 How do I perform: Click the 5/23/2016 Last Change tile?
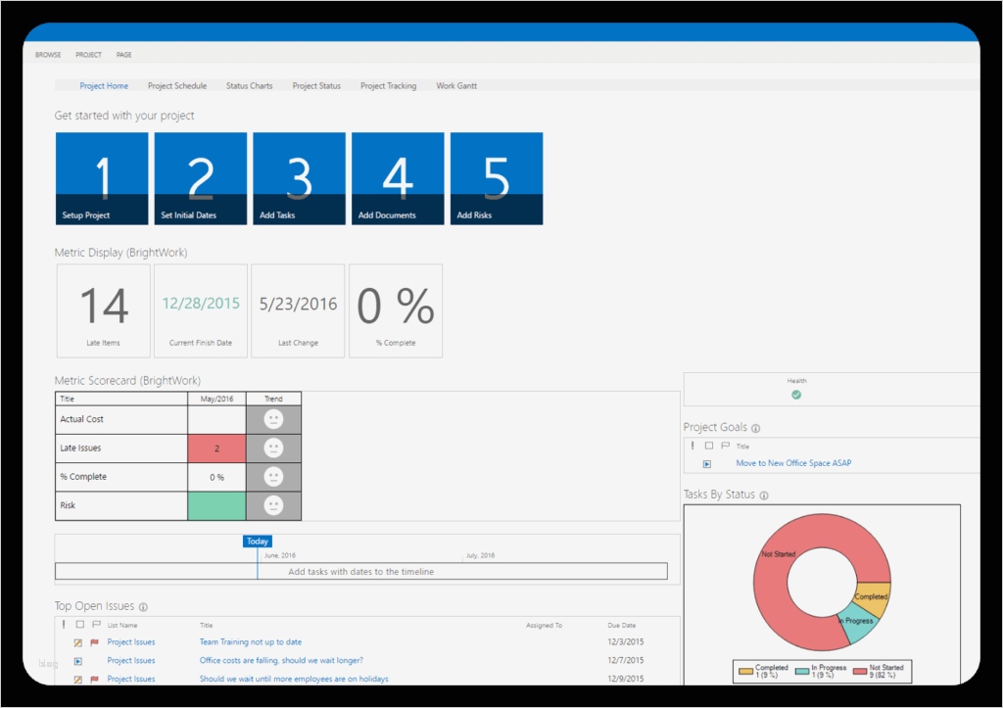[298, 310]
